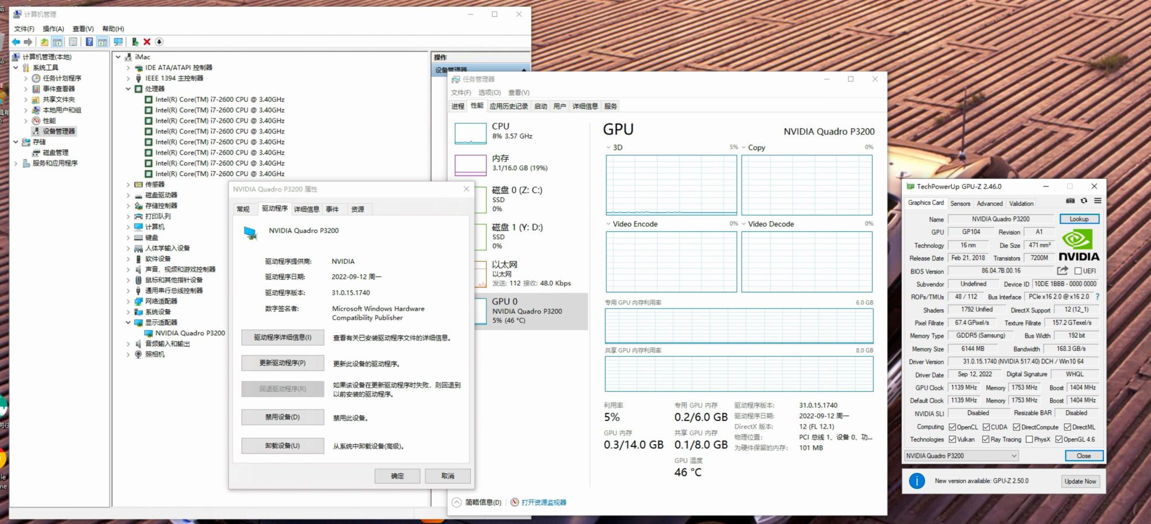Click the 更新驱动程序(P) button
The height and width of the screenshot is (524, 1151).
(x=283, y=363)
